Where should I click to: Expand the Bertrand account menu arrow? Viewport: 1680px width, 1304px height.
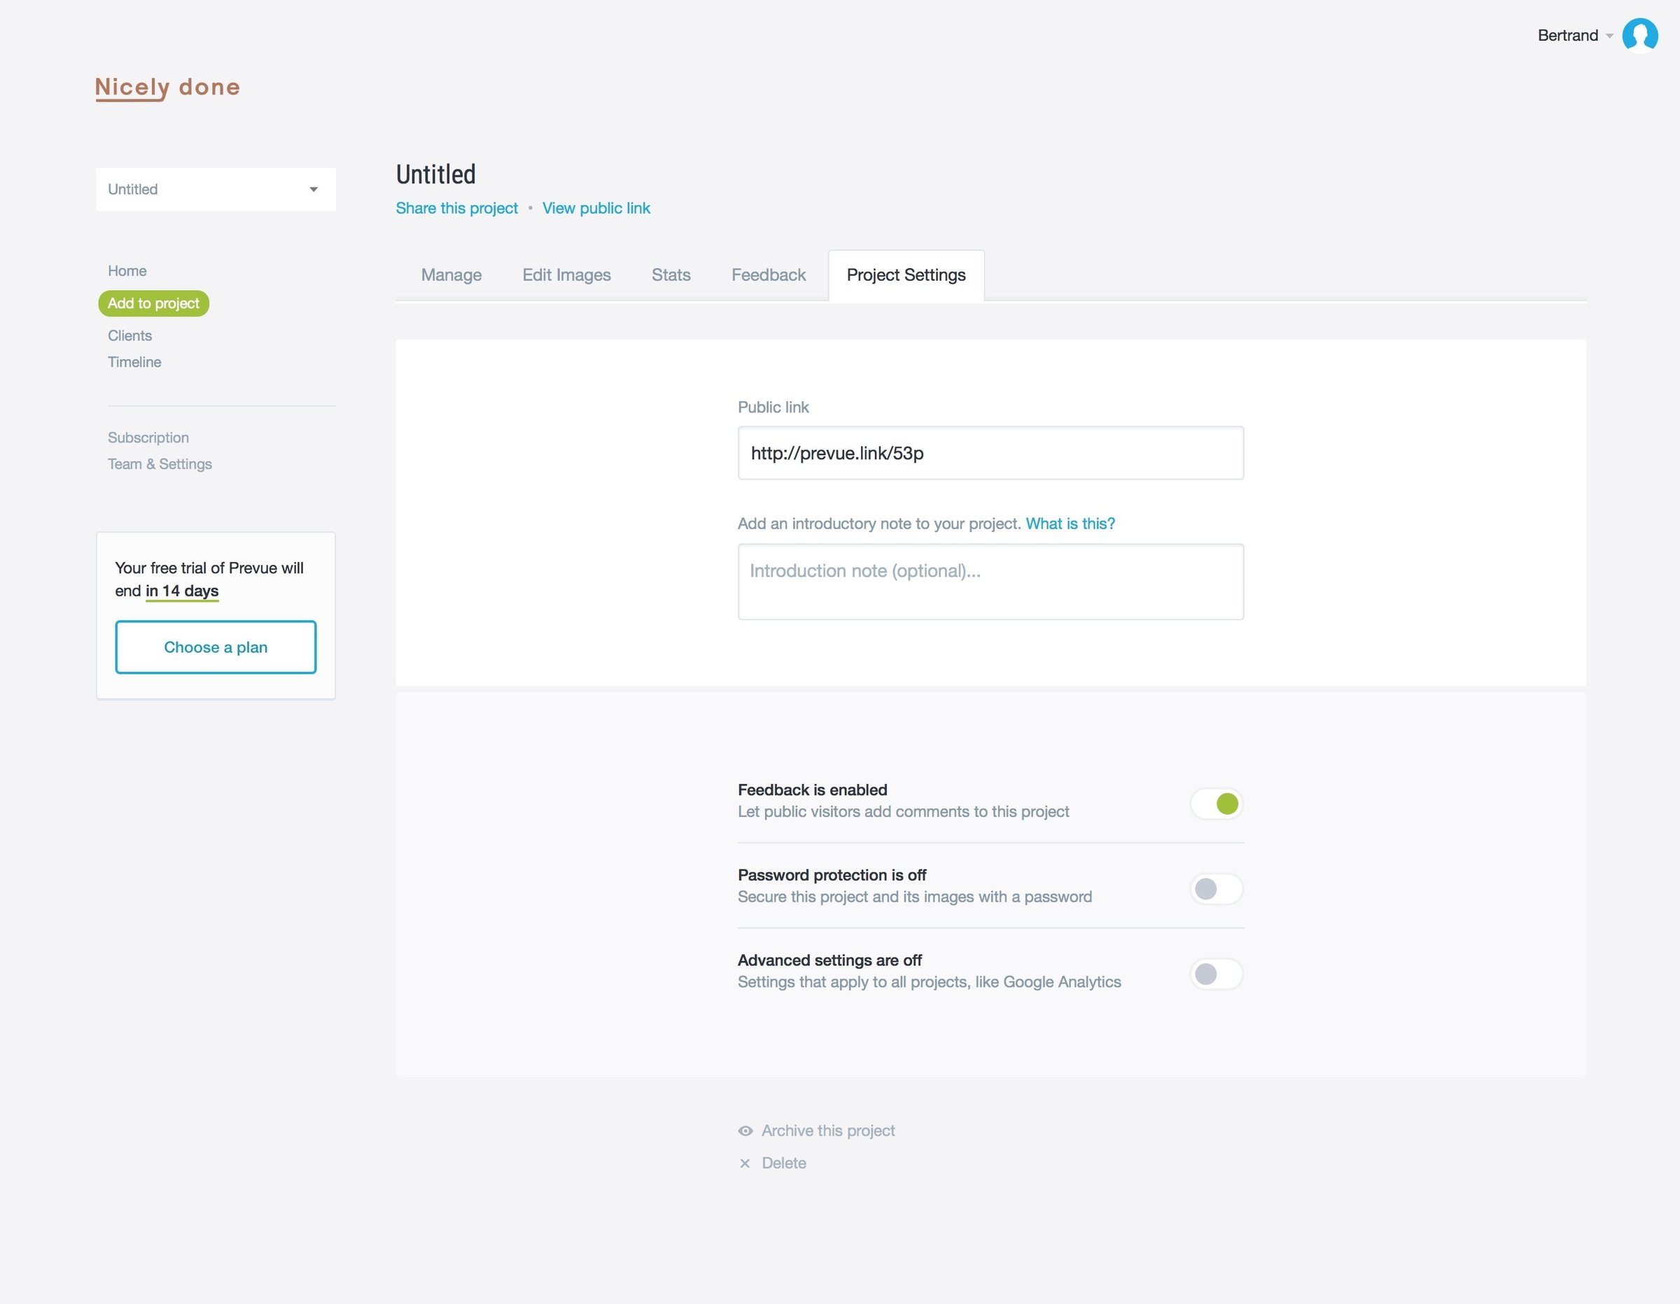(1609, 36)
